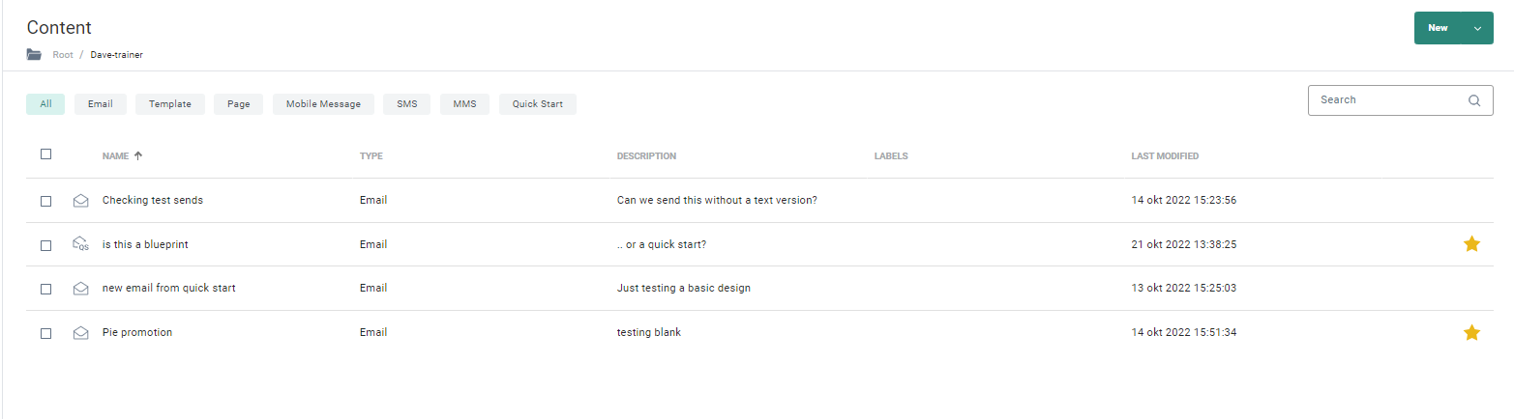The height and width of the screenshot is (419, 1514).
Task: Tick the Pie promotion row checkbox
Action: pyautogui.click(x=45, y=333)
